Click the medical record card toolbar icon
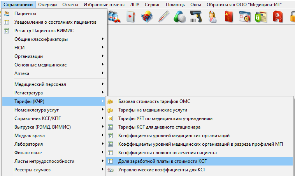The width and height of the screenshot is (295, 176). point(130,17)
